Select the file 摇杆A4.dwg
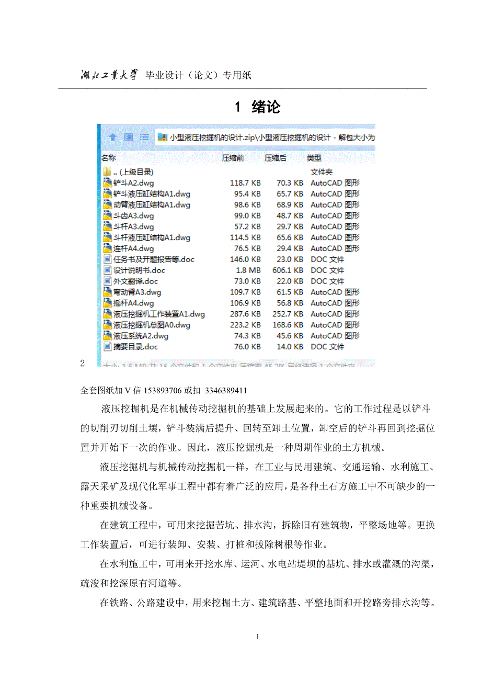The width and height of the screenshot is (481, 681). (134, 303)
